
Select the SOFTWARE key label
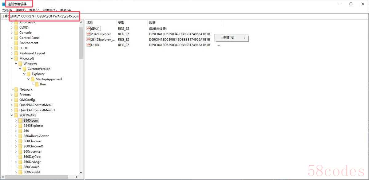(x=28, y=115)
